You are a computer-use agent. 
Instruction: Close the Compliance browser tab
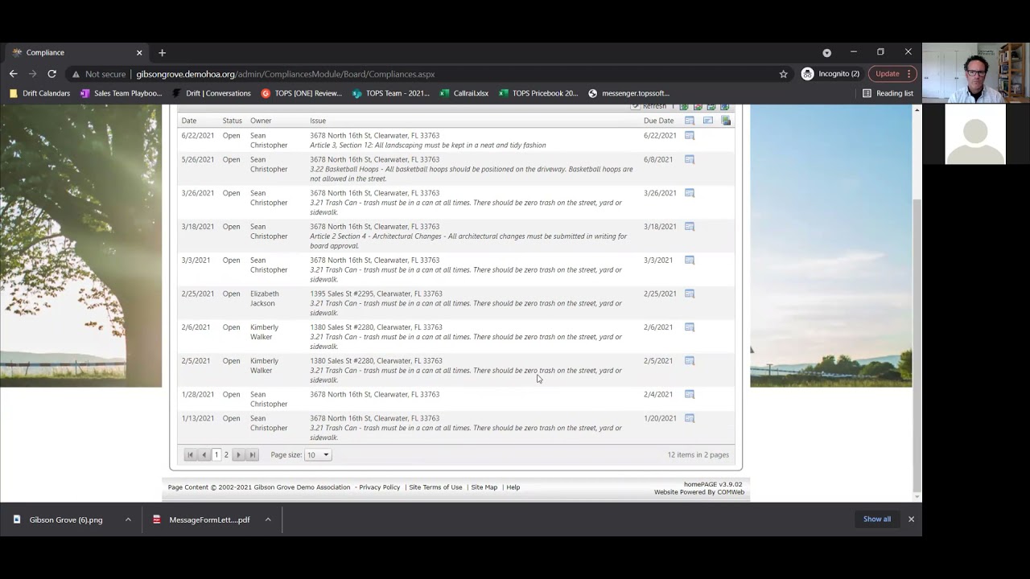tap(139, 52)
